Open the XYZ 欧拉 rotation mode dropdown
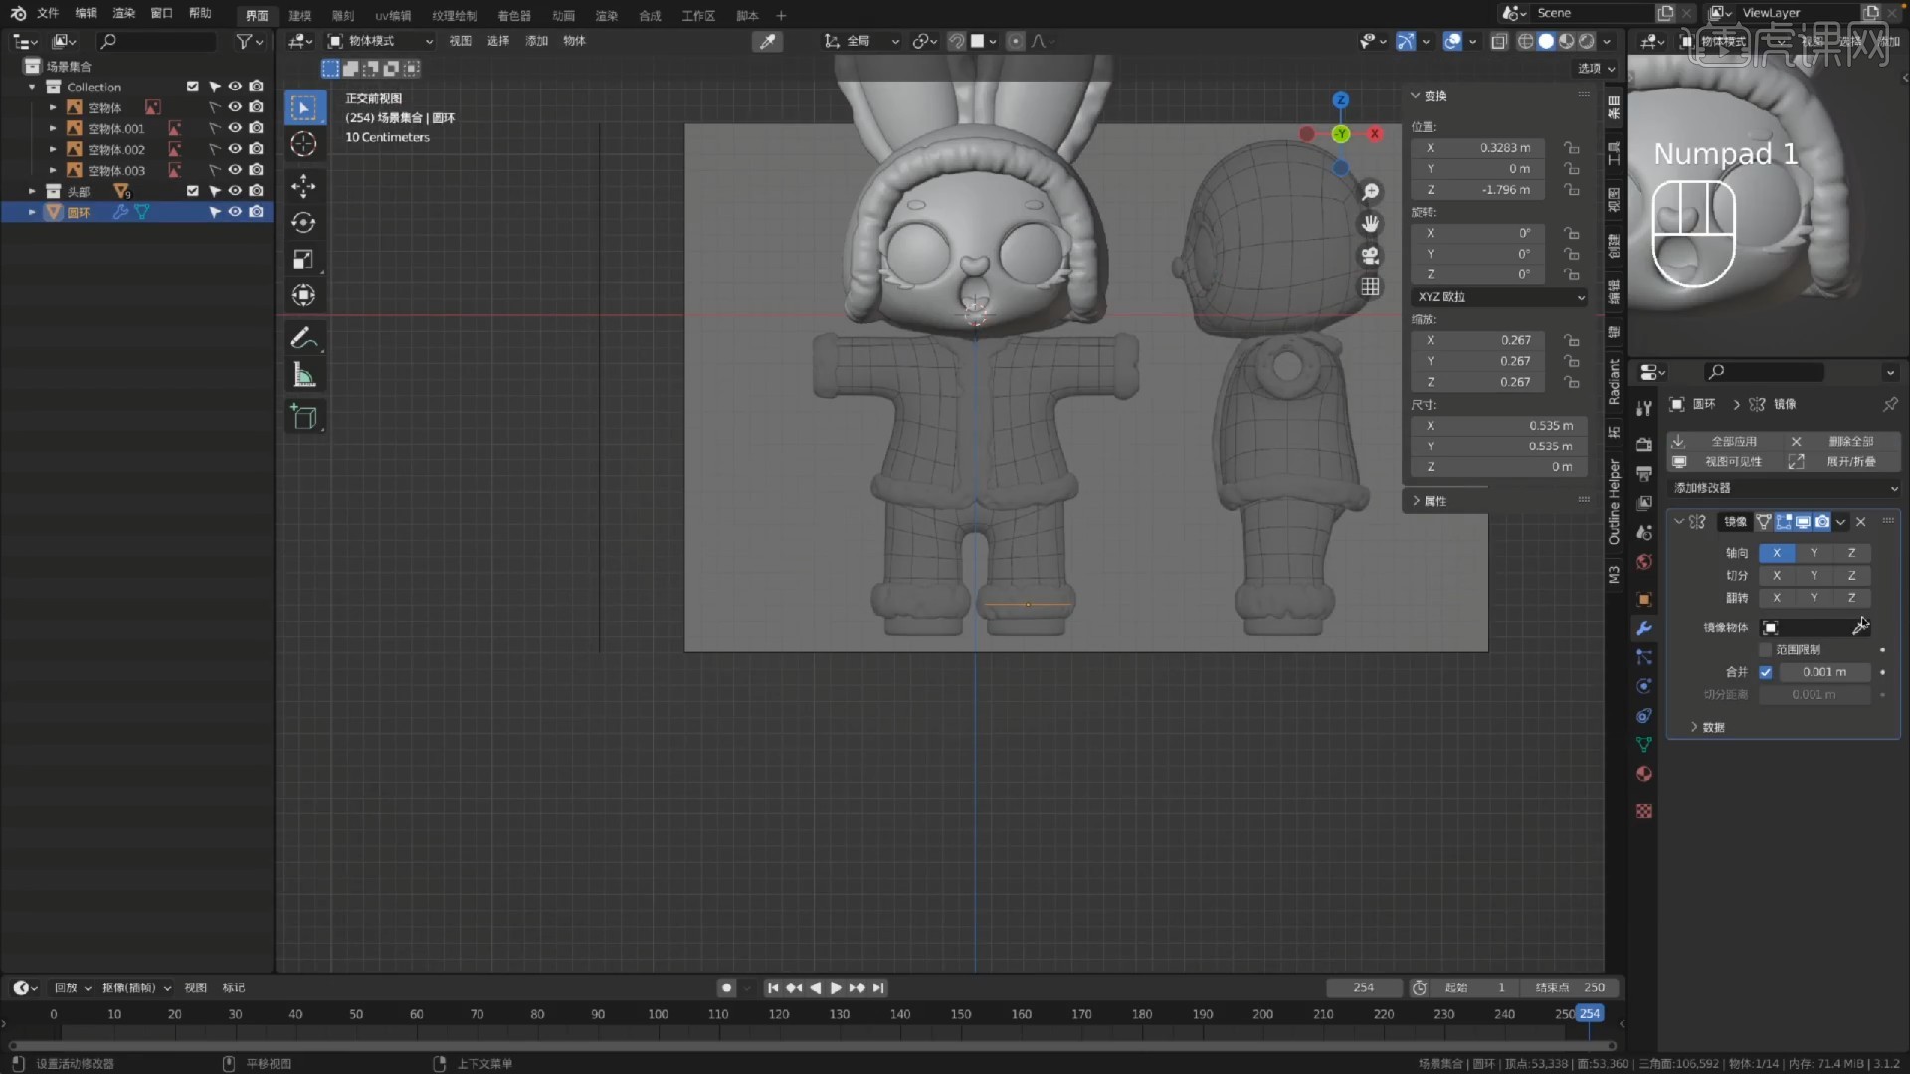 [1500, 297]
